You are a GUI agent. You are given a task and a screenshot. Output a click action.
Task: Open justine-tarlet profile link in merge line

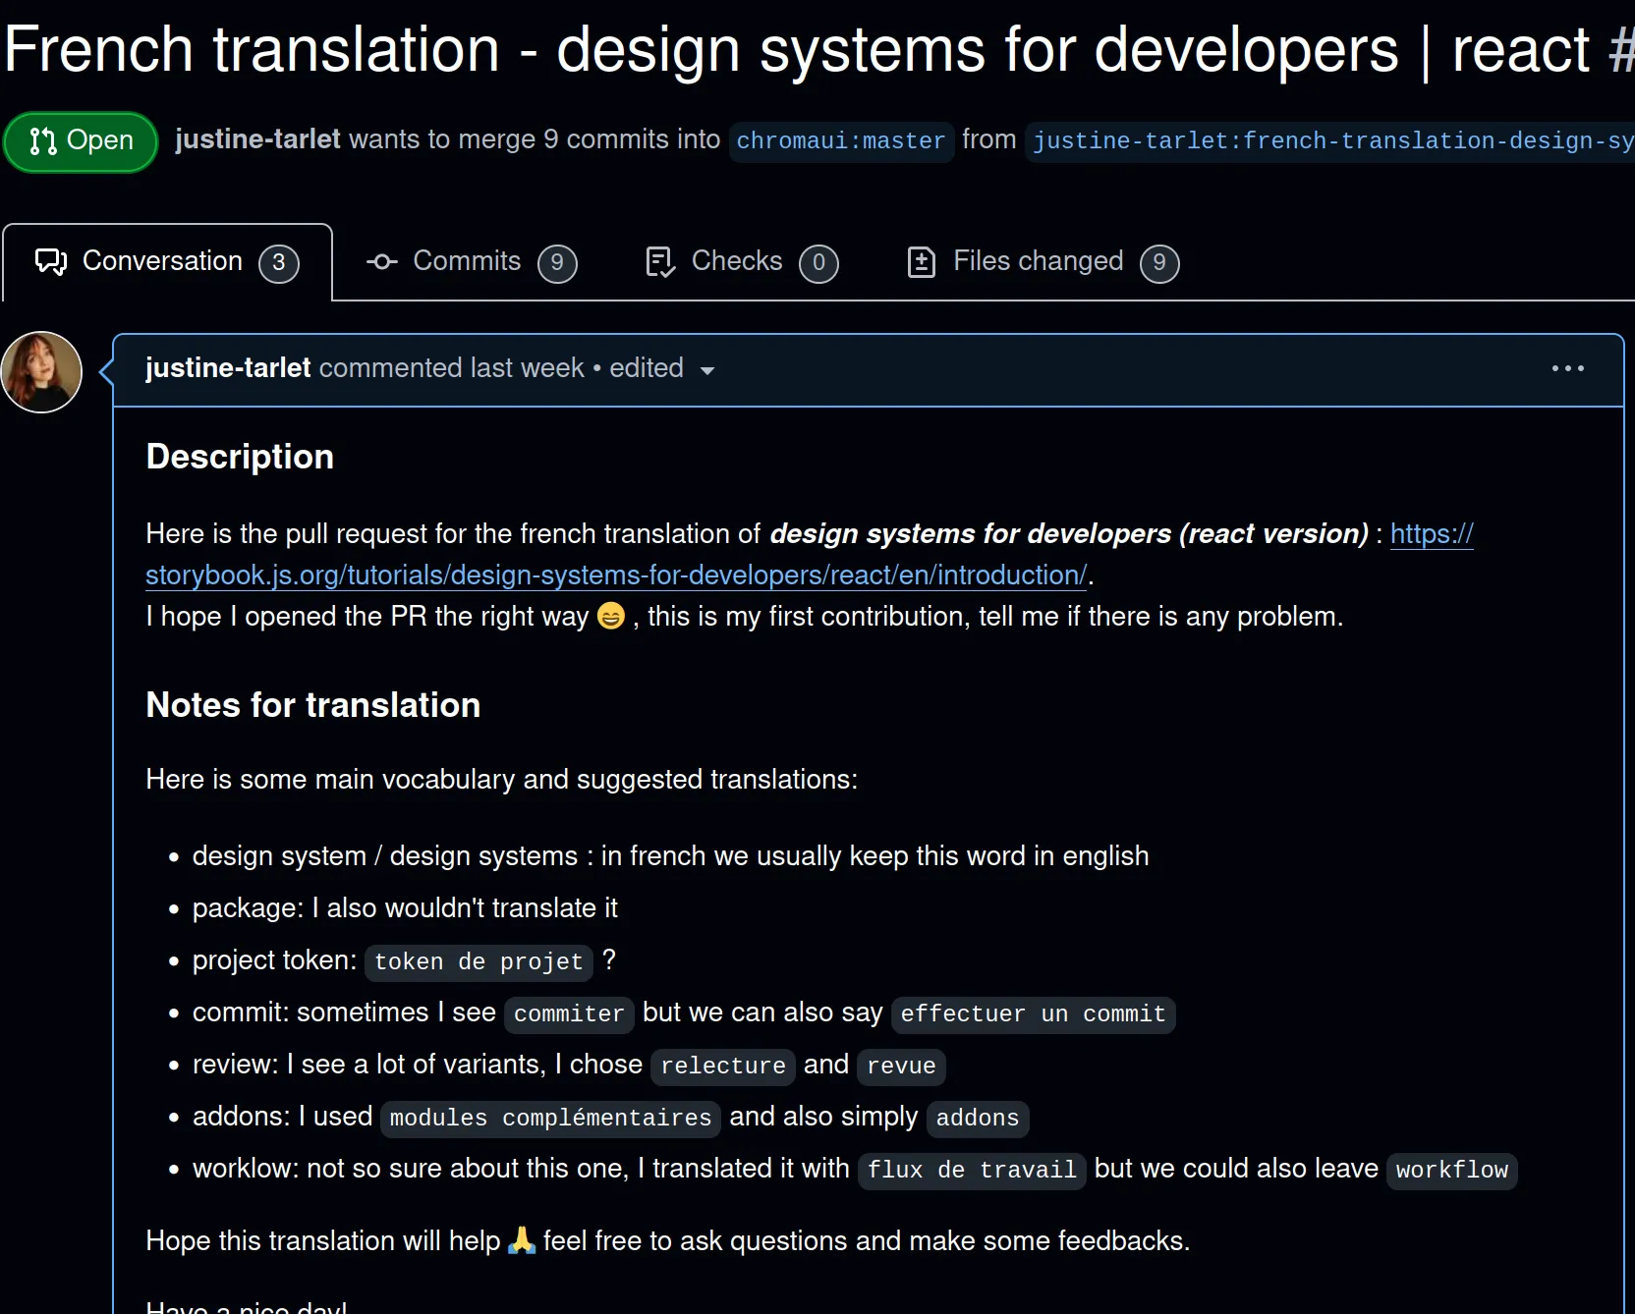[257, 139]
